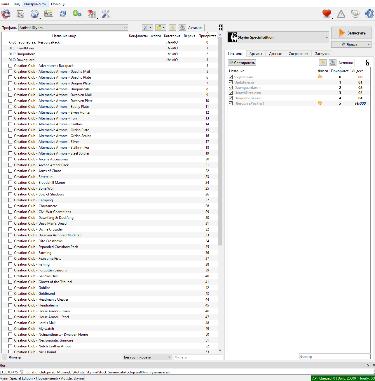
Task: Open the Вид menu
Action: click(17, 4)
